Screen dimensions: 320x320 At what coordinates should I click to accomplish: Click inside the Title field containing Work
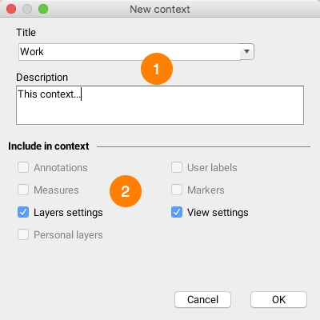[x=130, y=52]
